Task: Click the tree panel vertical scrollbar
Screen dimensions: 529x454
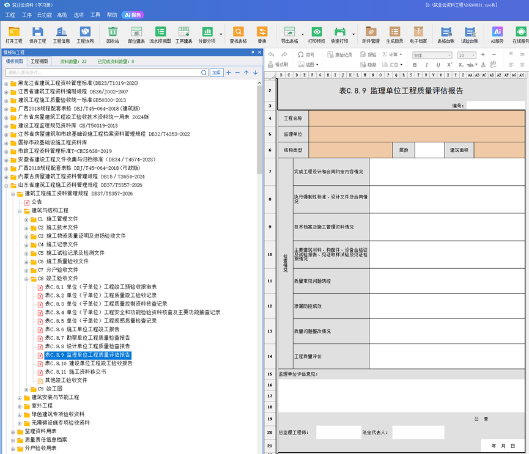Action: [259, 128]
